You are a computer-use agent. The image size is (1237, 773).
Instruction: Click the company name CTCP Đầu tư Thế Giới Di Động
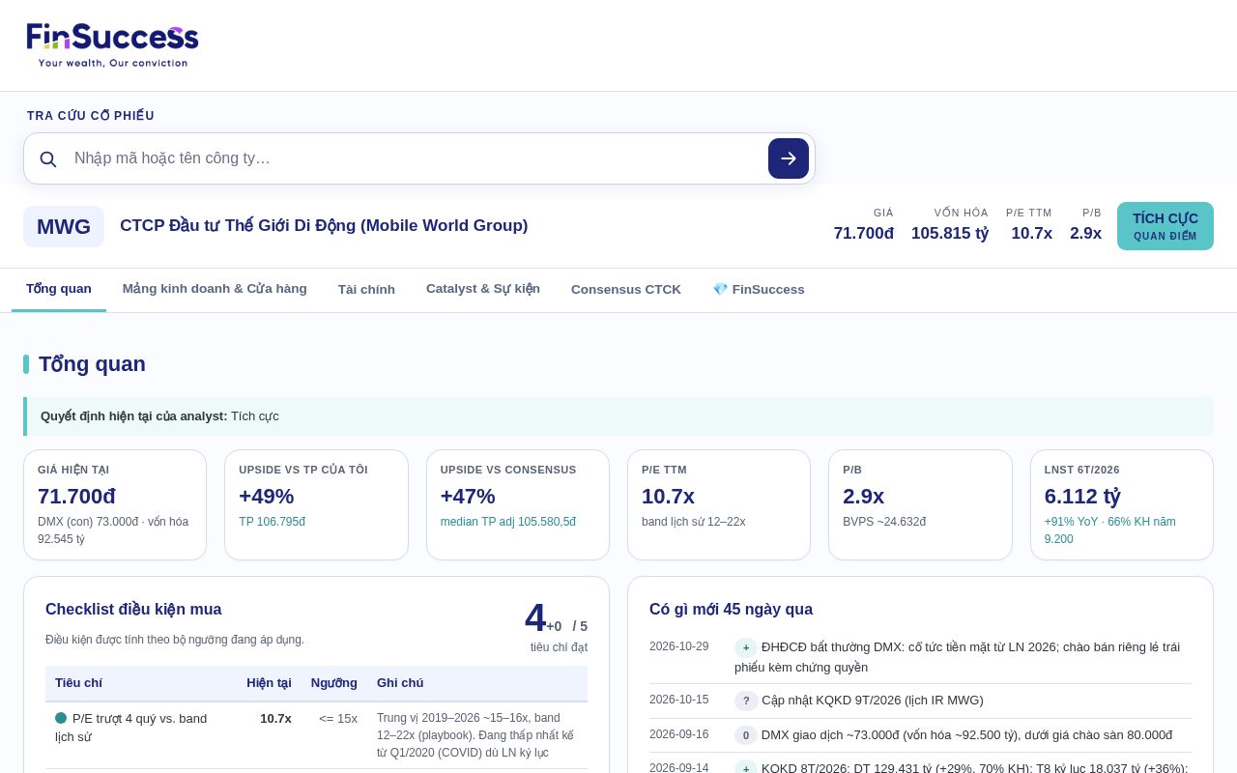click(x=324, y=226)
